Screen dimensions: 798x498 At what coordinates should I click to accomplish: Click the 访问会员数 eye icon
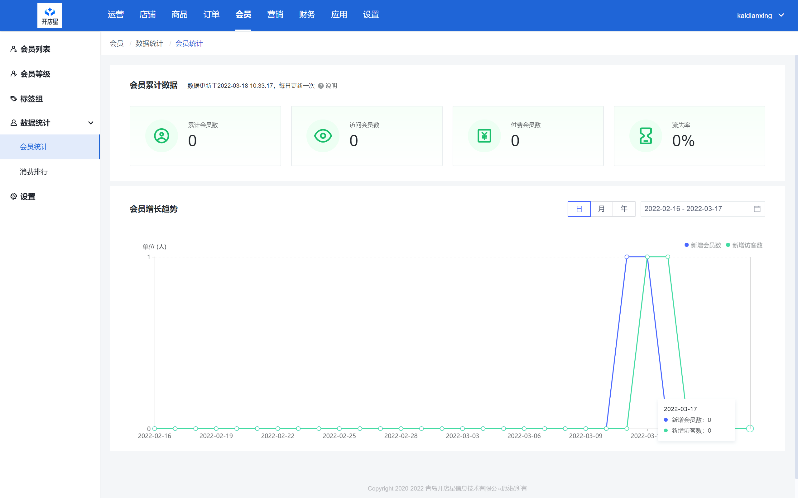[323, 136]
